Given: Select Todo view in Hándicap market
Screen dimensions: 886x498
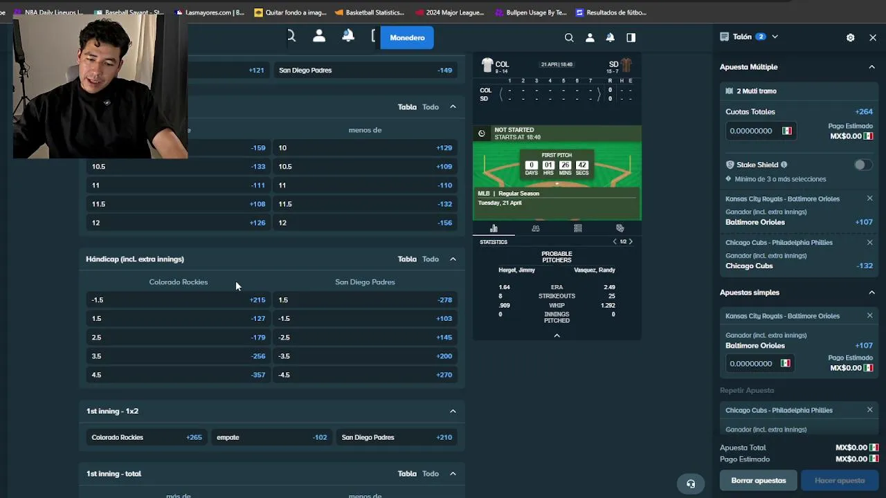Looking at the screenshot, I should pos(431,259).
